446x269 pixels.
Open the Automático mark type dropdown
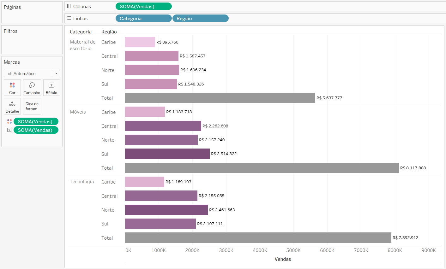tap(56, 73)
